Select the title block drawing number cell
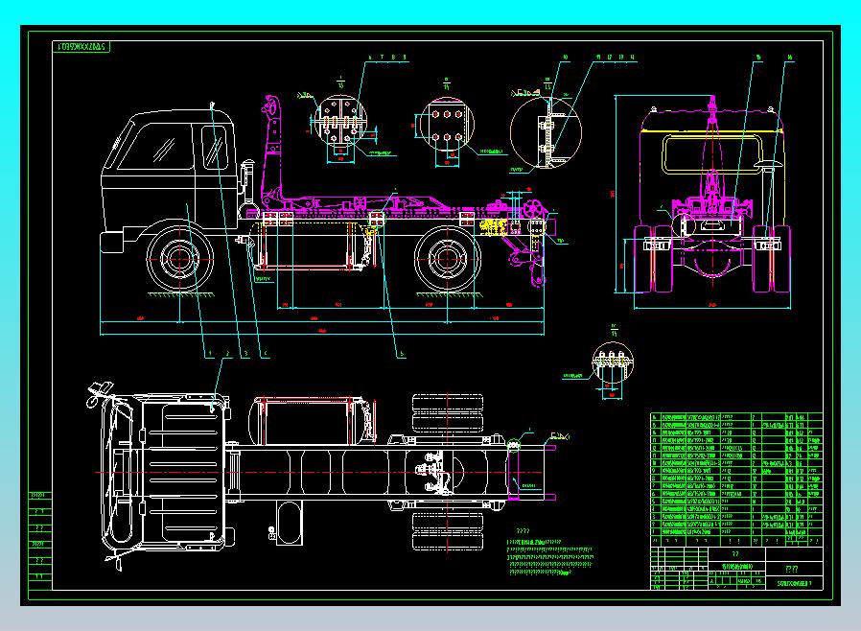Viewport: 861px width, 631px height. point(794,583)
